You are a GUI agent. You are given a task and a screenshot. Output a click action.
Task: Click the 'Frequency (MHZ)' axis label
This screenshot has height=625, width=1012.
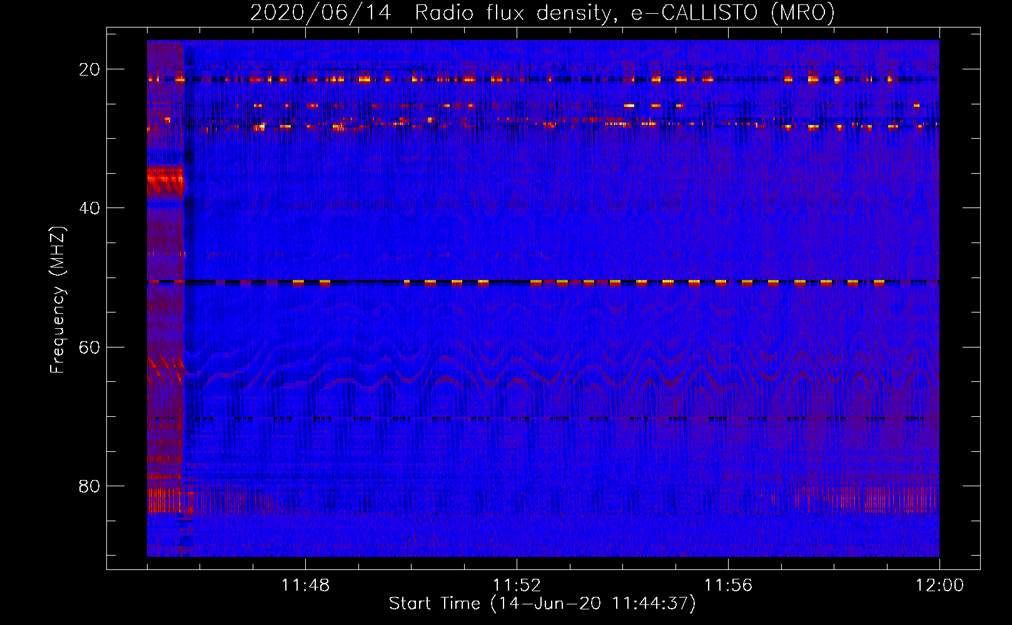[58, 300]
